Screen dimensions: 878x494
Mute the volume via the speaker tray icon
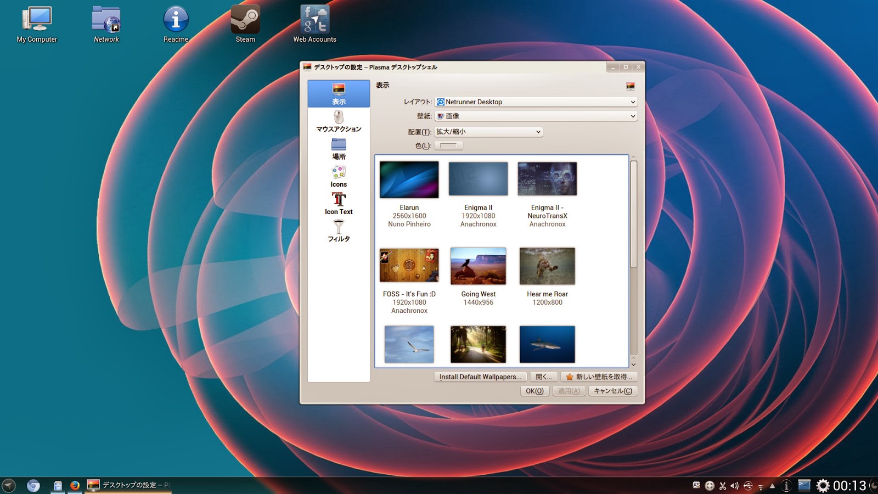tap(734, 486)
